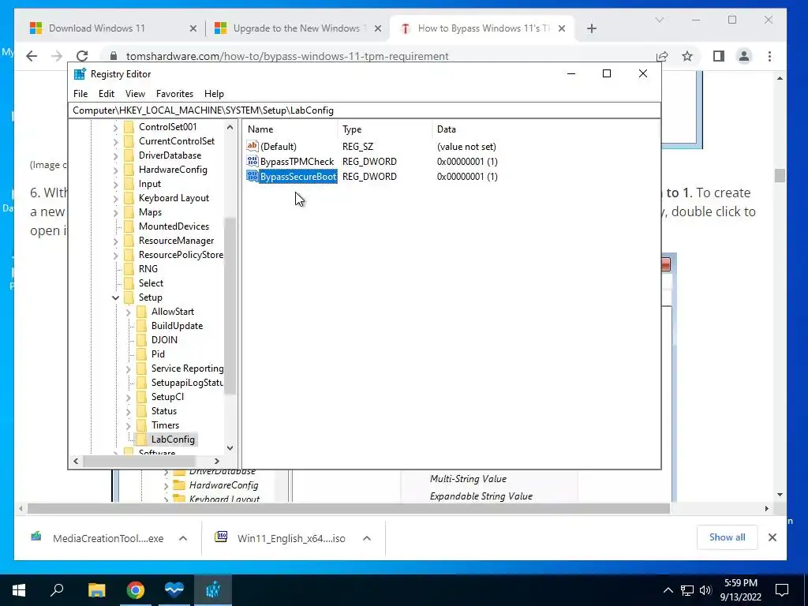Click the browser back arrow

coord(32,56)
